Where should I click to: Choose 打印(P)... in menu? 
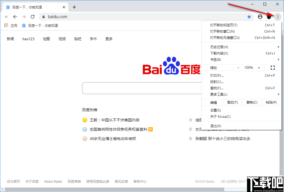[242, 76]
